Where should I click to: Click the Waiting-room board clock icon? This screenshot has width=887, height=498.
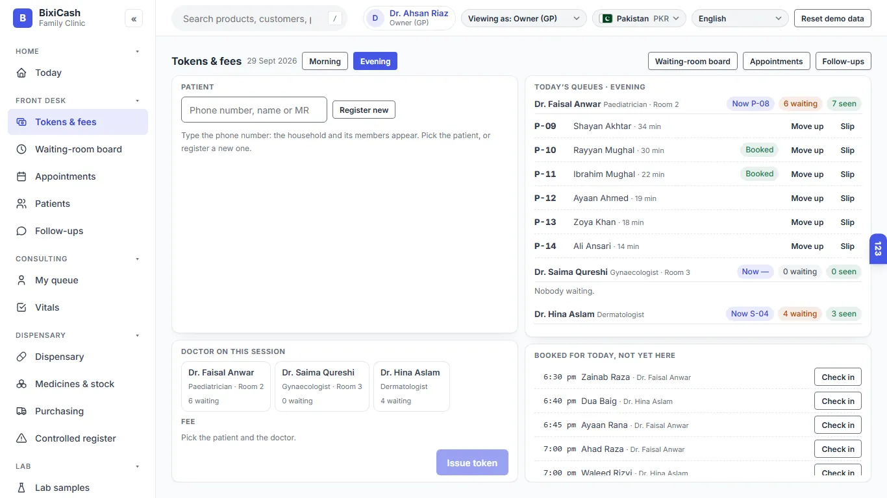21,149
